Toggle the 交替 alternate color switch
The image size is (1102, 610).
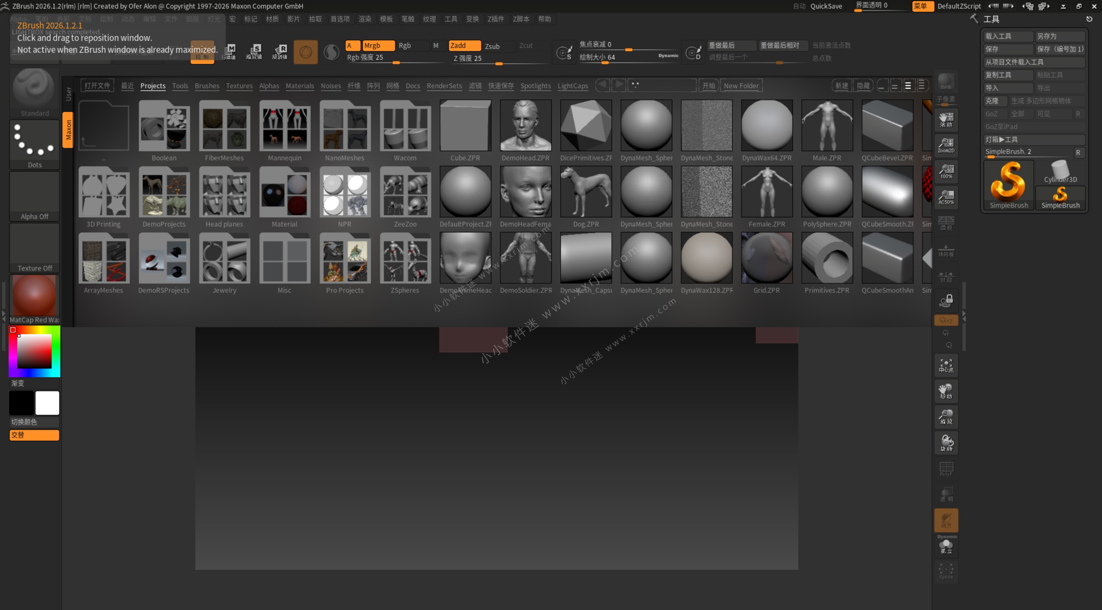(x=34, y=435)
